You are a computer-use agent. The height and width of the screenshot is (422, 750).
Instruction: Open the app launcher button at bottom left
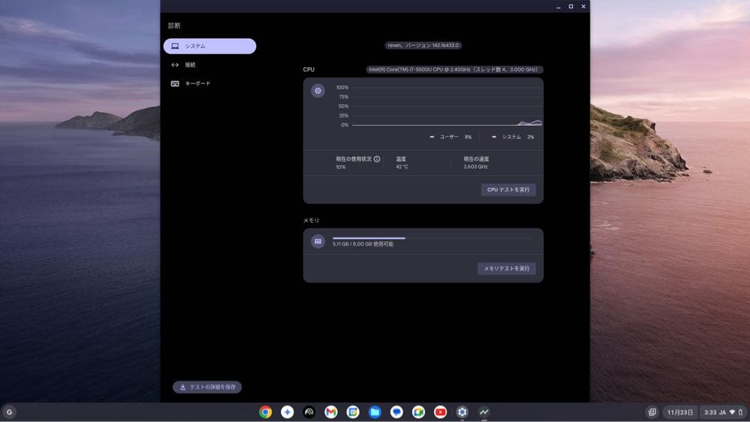point(11,412)
